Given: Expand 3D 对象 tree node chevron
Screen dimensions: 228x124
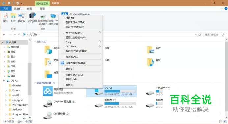Looking at the screenshot, I should point(4,47).
